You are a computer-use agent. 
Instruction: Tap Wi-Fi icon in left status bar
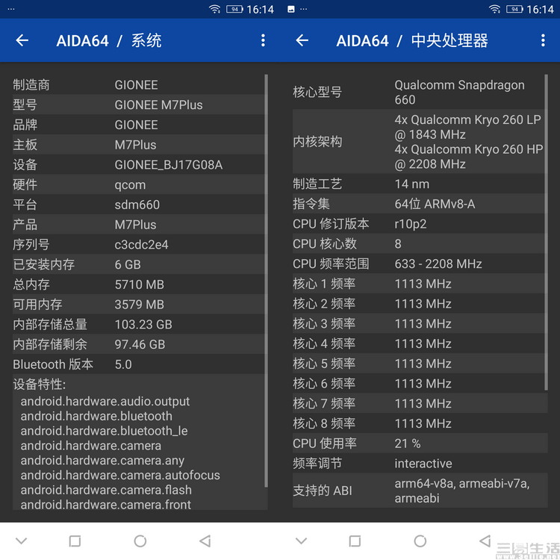coord(214,9)
